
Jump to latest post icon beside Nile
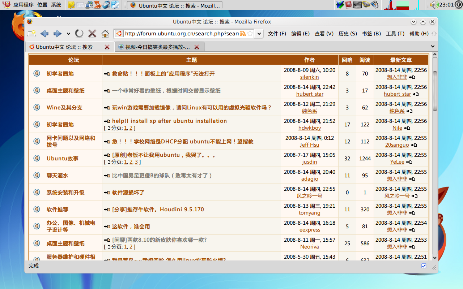coord(407,128)
